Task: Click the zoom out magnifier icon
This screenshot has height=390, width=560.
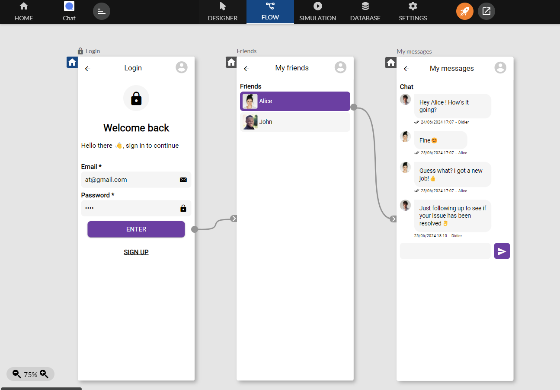Action: (16, 374)
